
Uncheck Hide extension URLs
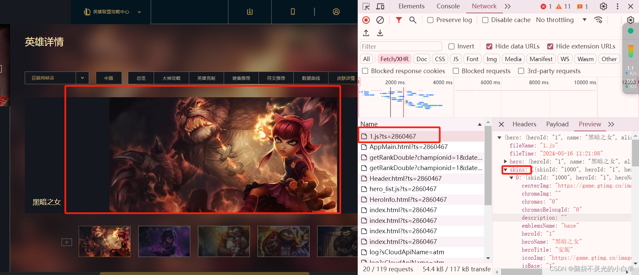[x=550, y=46]
